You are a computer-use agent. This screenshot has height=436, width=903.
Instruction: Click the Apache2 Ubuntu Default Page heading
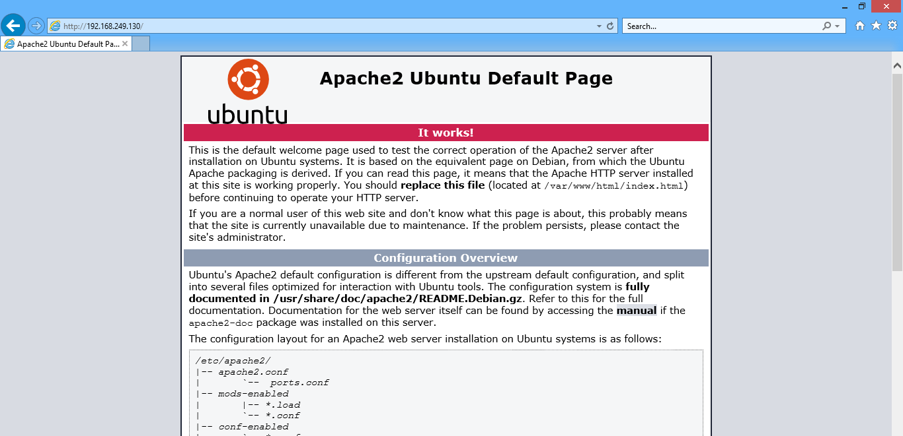tap(466, 78)
